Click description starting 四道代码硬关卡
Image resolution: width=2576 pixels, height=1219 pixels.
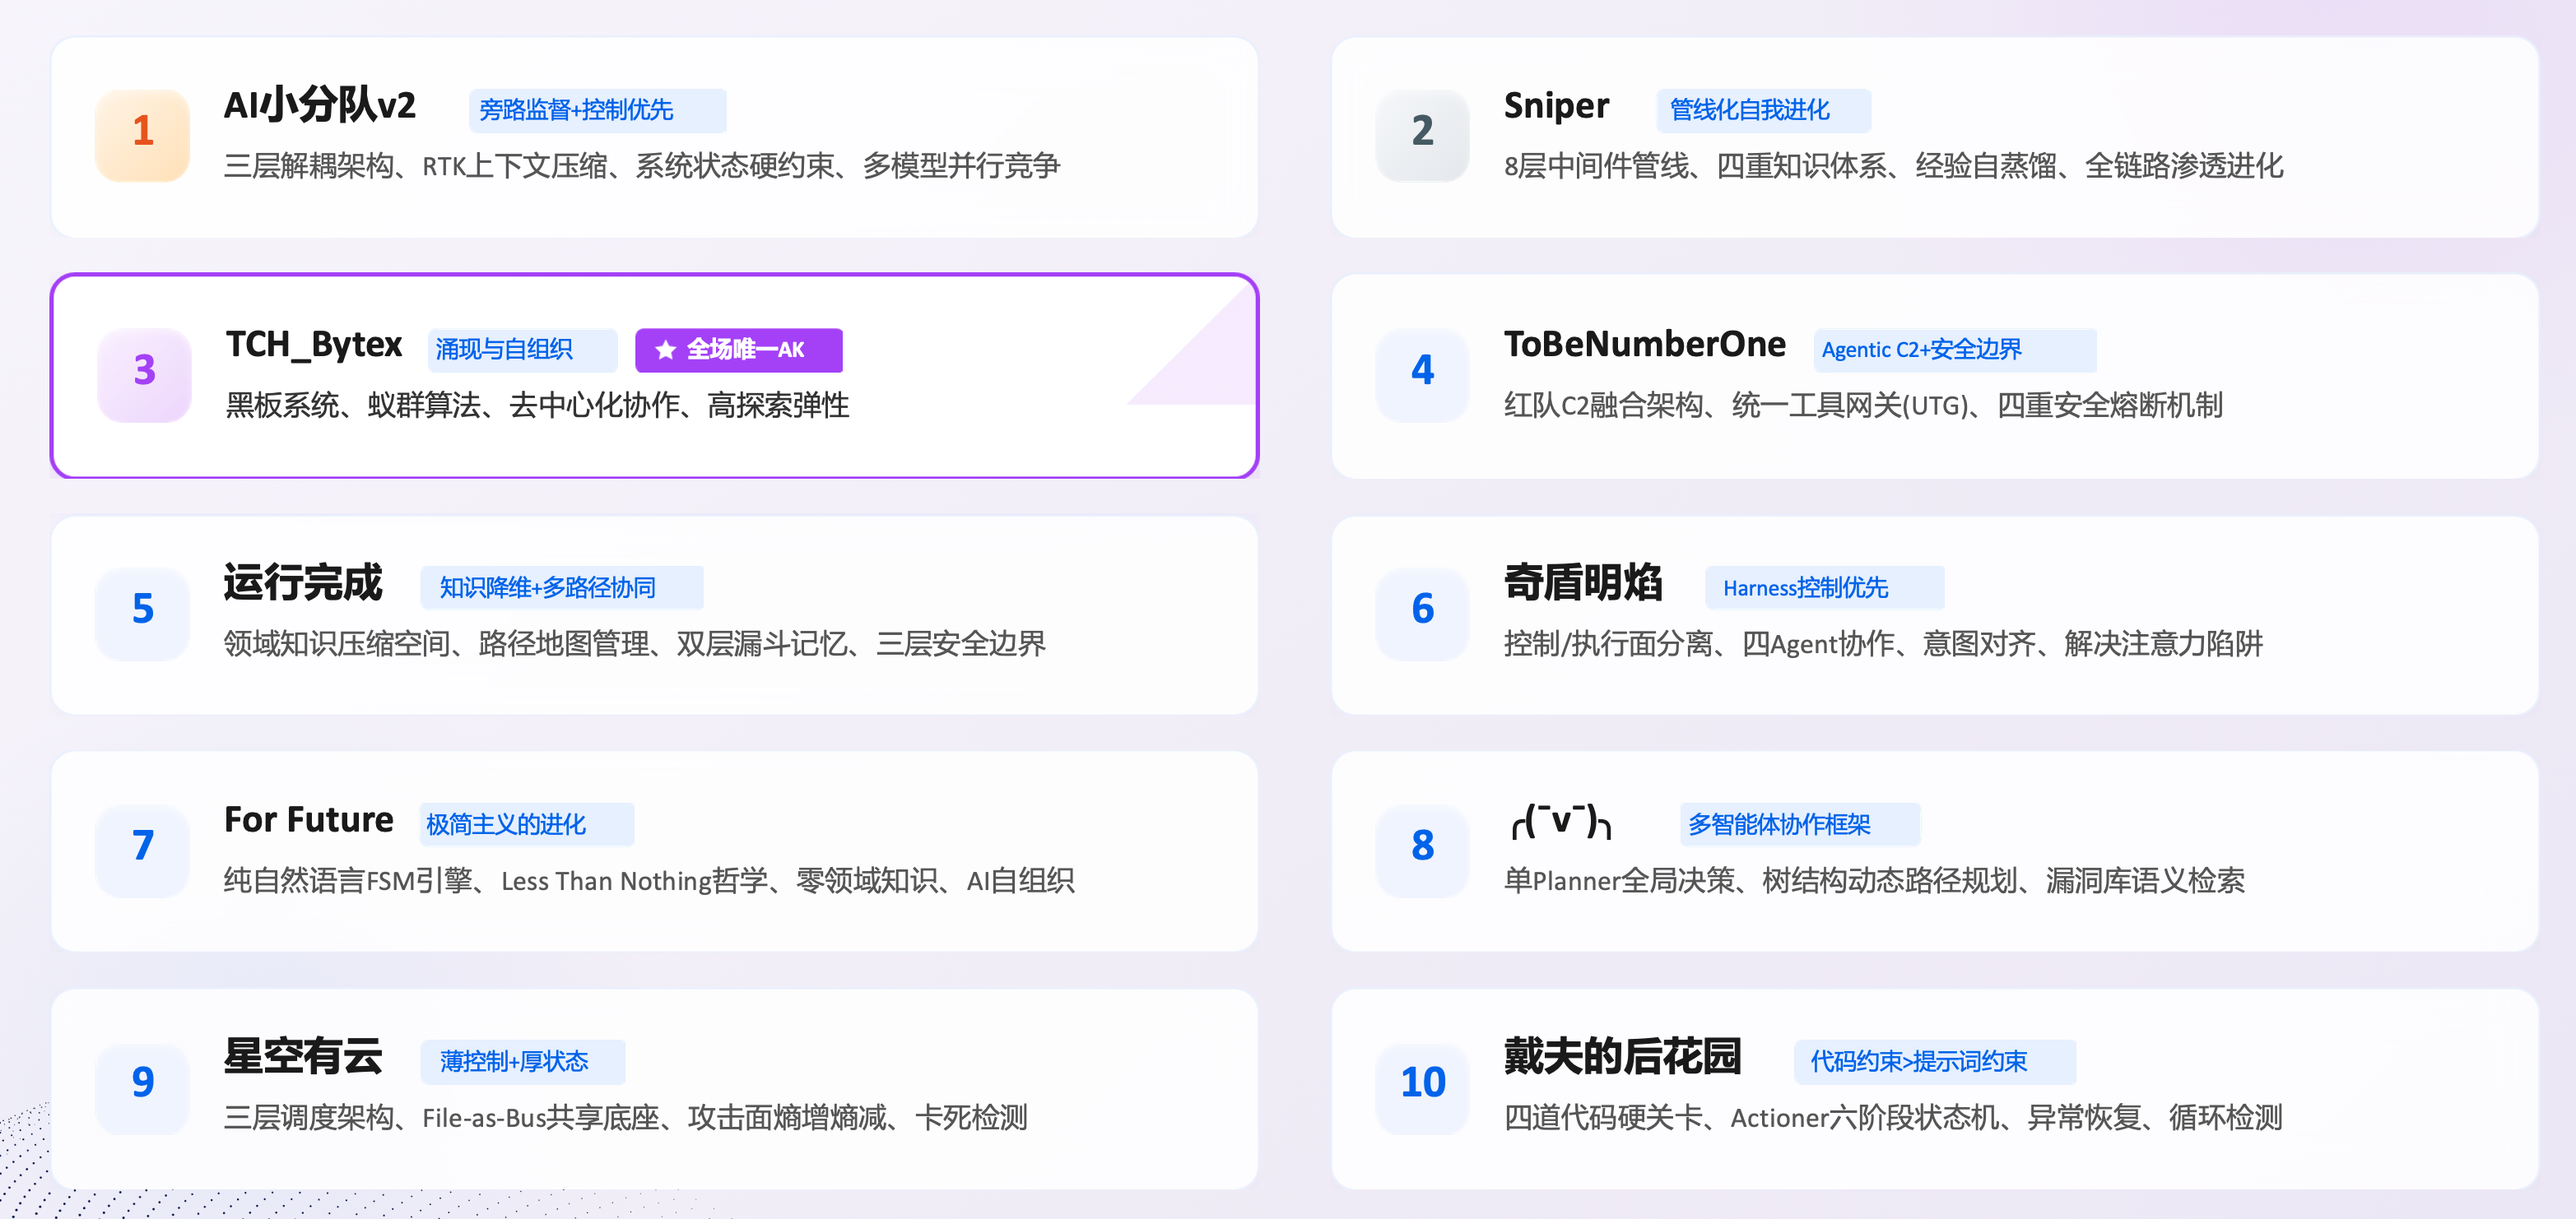coord(1894,1117)
